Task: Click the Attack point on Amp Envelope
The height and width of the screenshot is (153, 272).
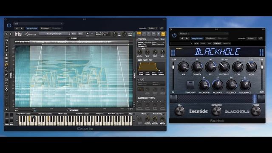Action: point(141,63)
